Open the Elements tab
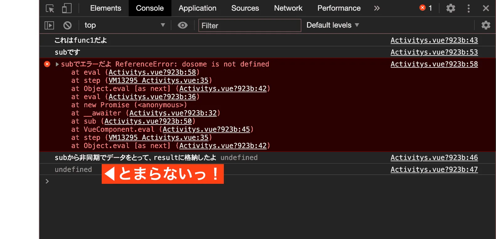 (105, 8)
